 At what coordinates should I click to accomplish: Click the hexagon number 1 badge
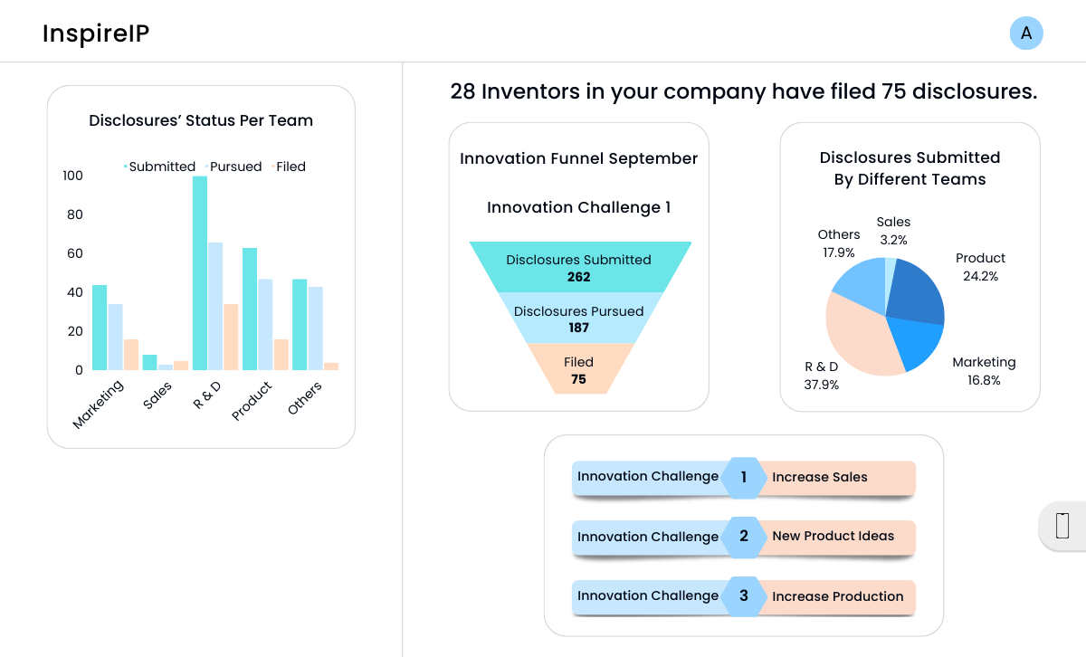[744, 477]
